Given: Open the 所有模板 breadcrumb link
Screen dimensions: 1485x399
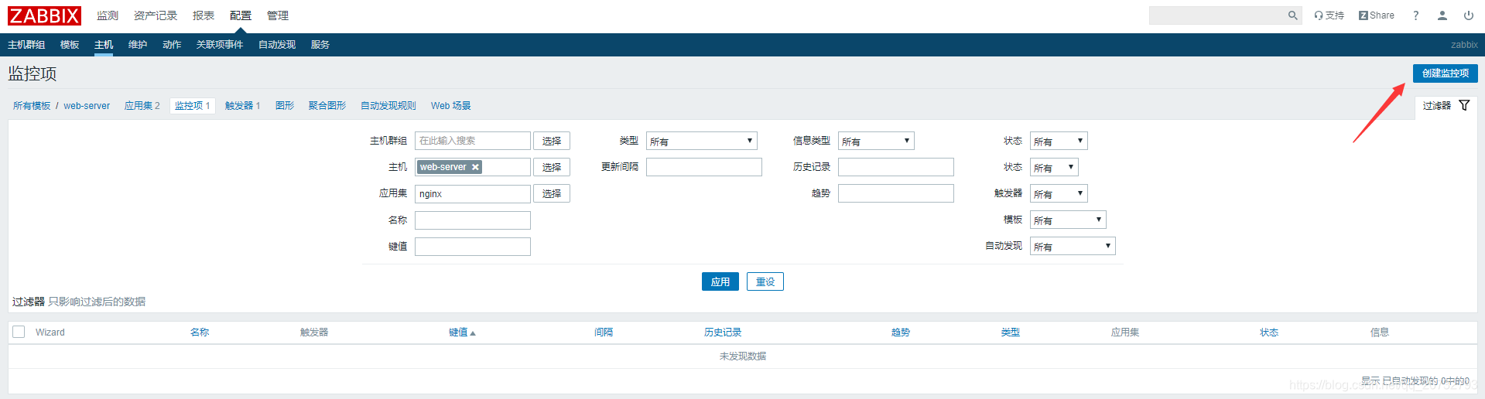Looking at the screenshot, I should pyautogui.click(x=32, y=106).
